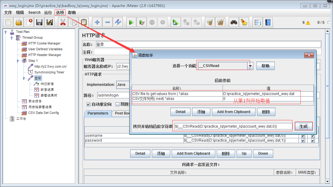The width and height of the screenshot is (333, 187).
Task: Select 察看结果树 in tree
Action: [49, 96]
